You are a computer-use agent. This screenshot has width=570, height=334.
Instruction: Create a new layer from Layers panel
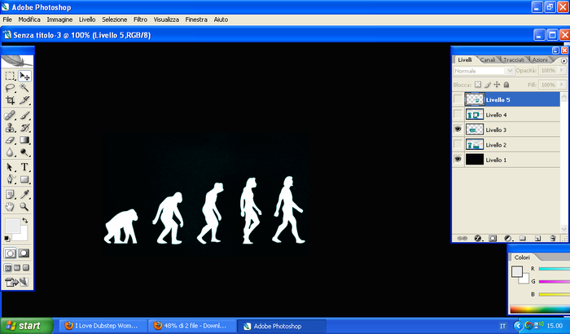click(537, 239)
